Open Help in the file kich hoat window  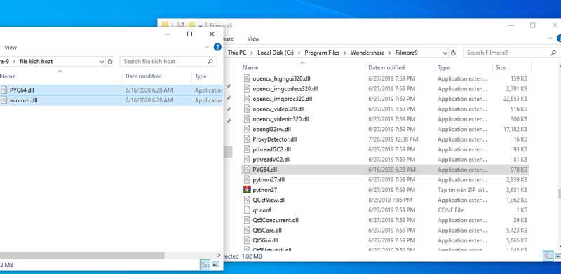217,47
